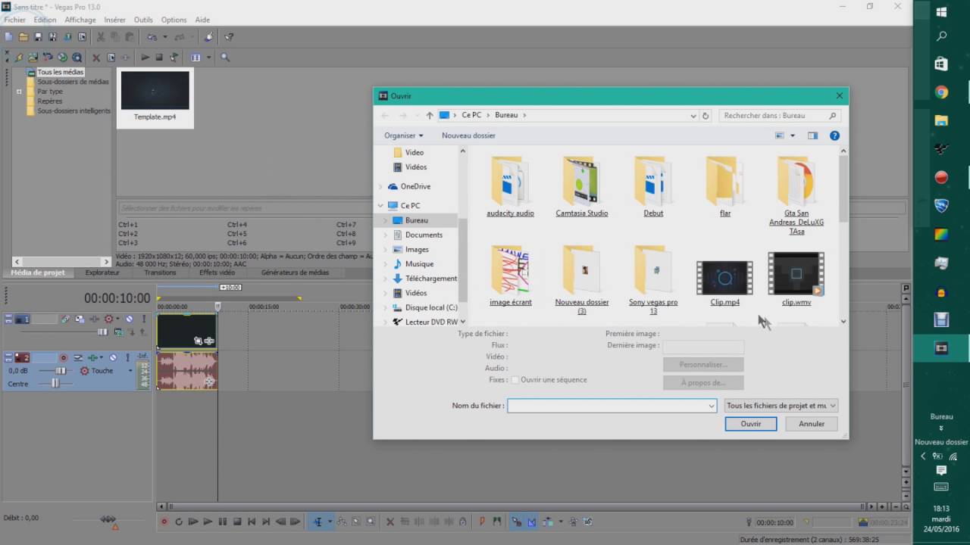The image size is (970, 545).
Task: Click the Render As icon in Vegas toolbar
Action: pos(67,37)
